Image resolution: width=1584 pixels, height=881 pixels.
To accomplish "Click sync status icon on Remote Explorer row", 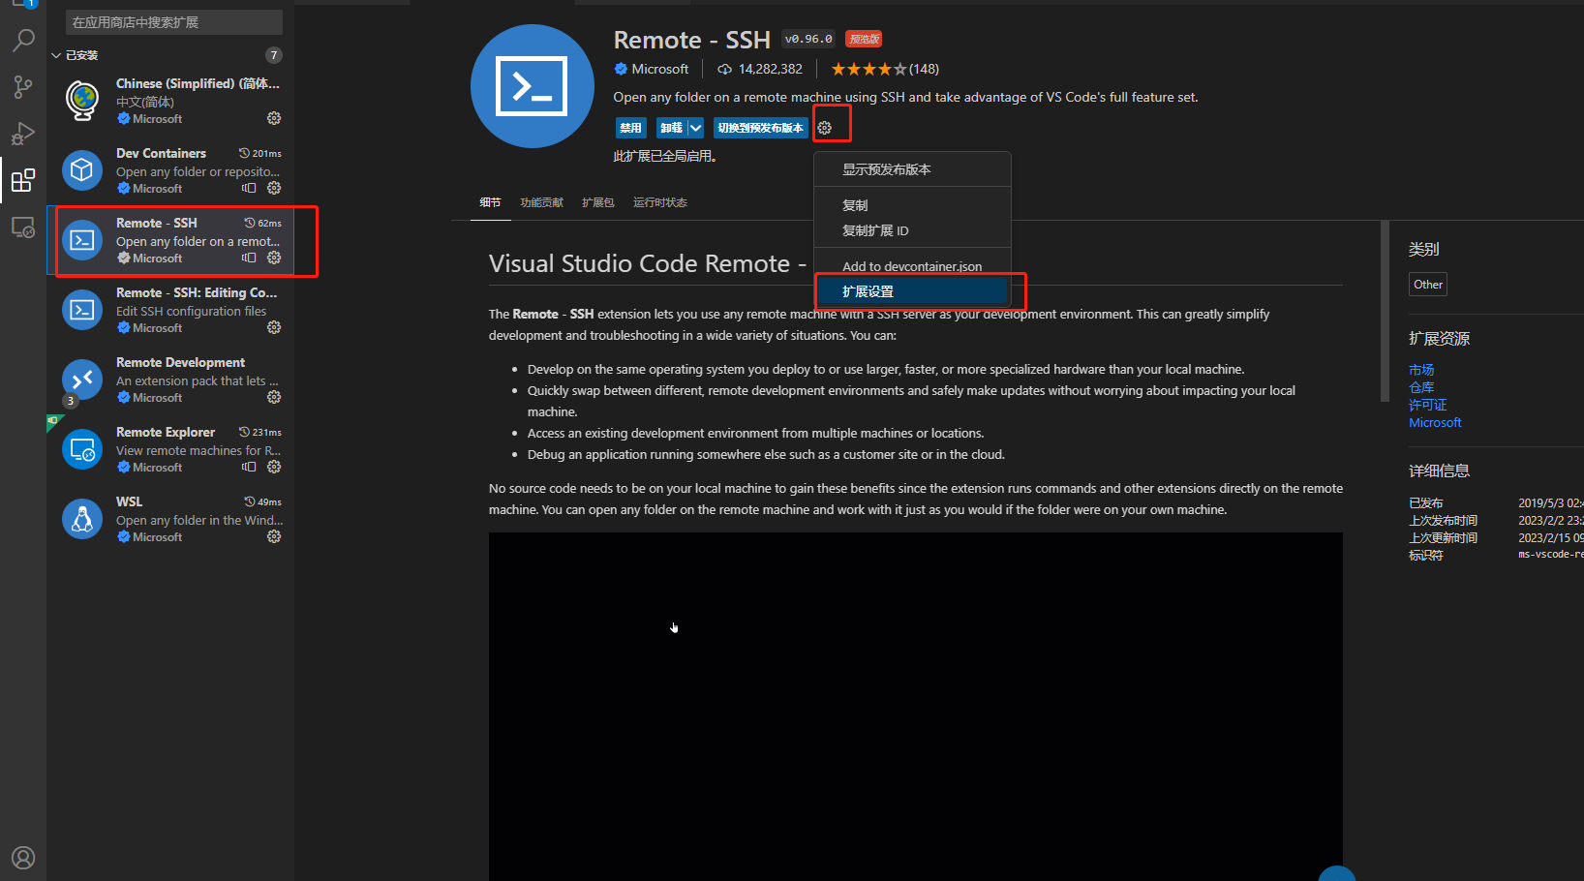I will (x=249, y=467).
